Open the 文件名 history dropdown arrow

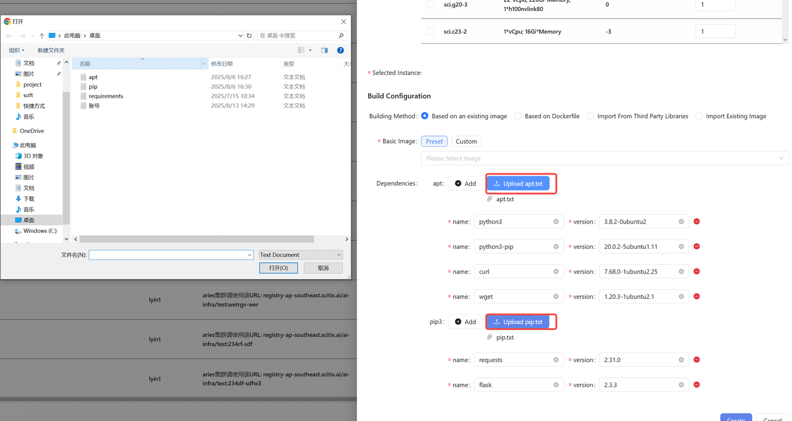pyautogui.click(x=249, y=255)
